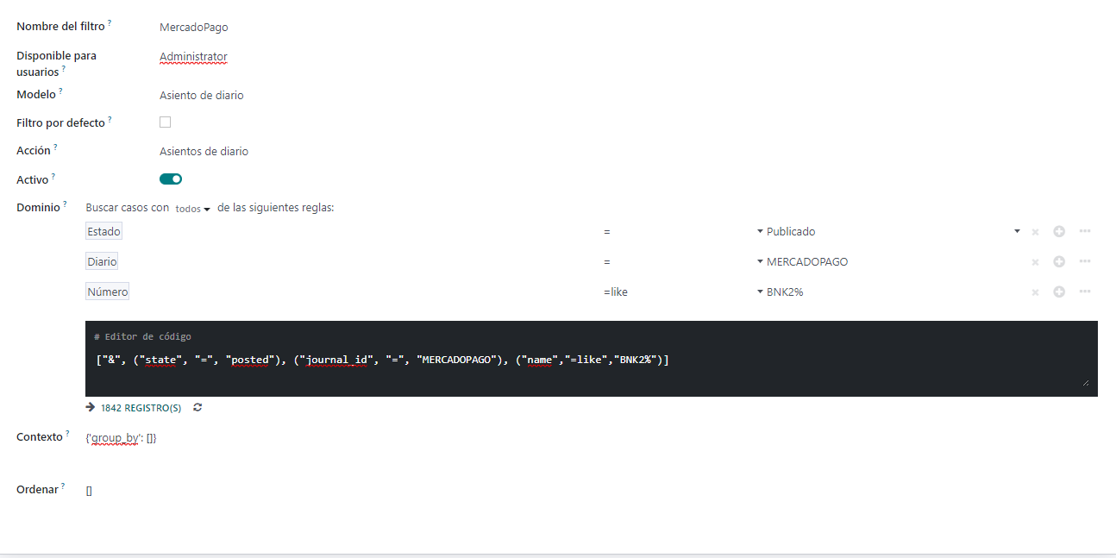Enable the Filtro por defecto checkbox

[x=165, y=122]
